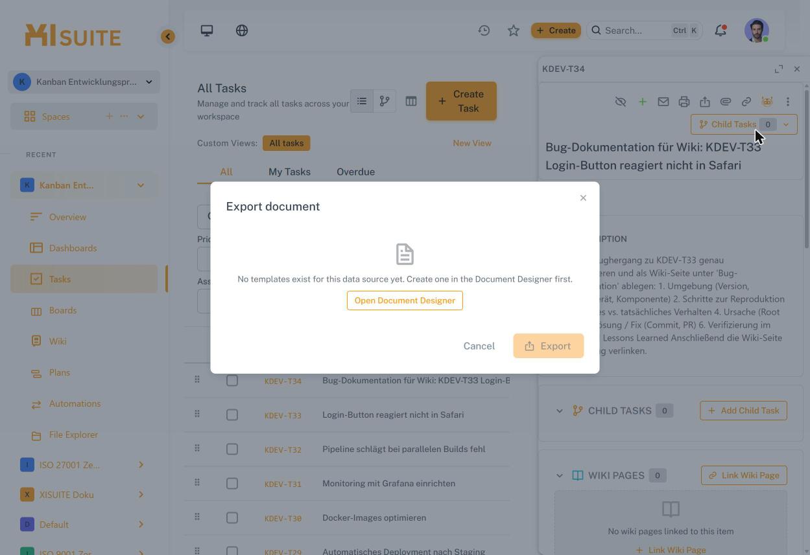Switch to the My Tasks tab

[289, 172]
